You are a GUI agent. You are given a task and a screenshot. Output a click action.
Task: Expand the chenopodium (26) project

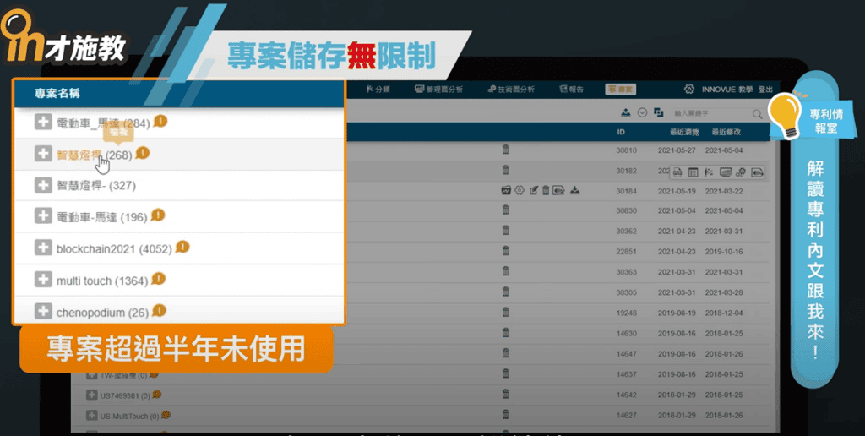click(x=43, y=312)
